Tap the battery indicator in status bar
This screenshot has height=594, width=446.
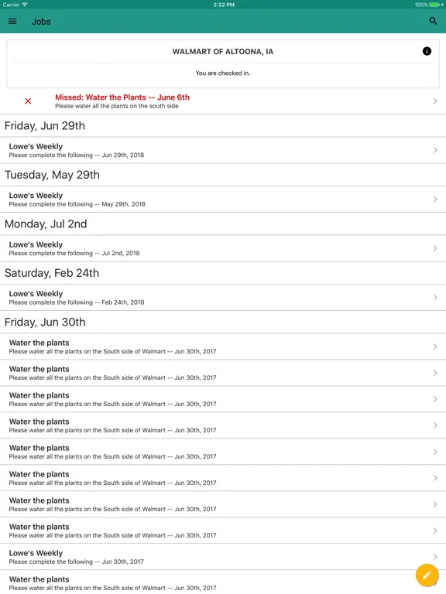pos(435,5)
